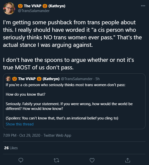View the 26 Likes list

click(x=11, y=148)
